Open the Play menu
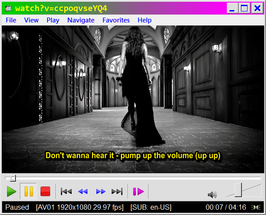 tap(53, 20)
